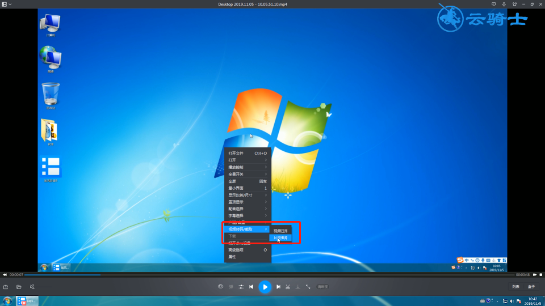Show hidden tray icons arrow
545x306 pixels.
coord(498,301)
